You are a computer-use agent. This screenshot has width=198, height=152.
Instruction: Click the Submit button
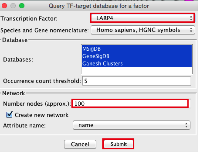119,144
